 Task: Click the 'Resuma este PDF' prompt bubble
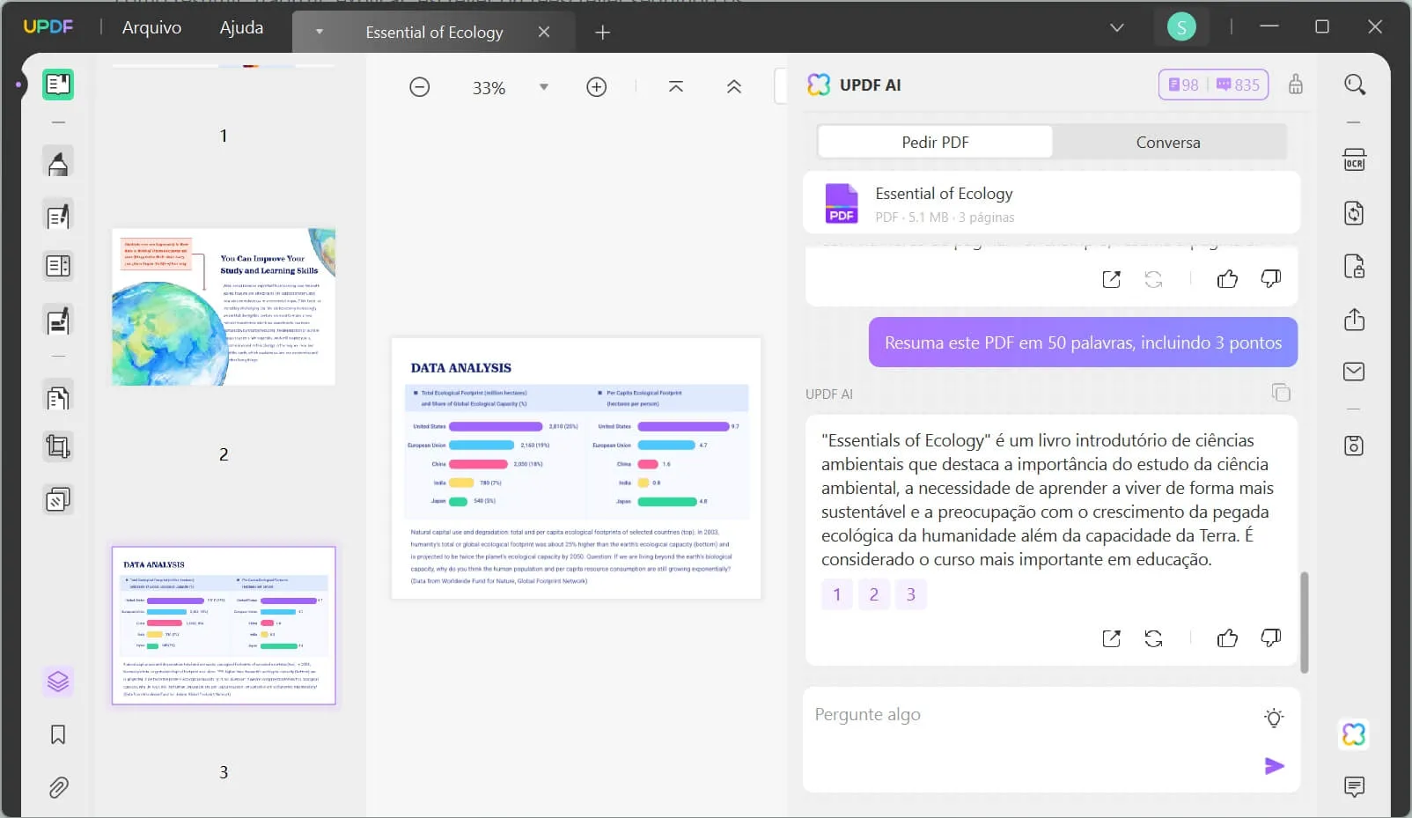pos(1083,343)
